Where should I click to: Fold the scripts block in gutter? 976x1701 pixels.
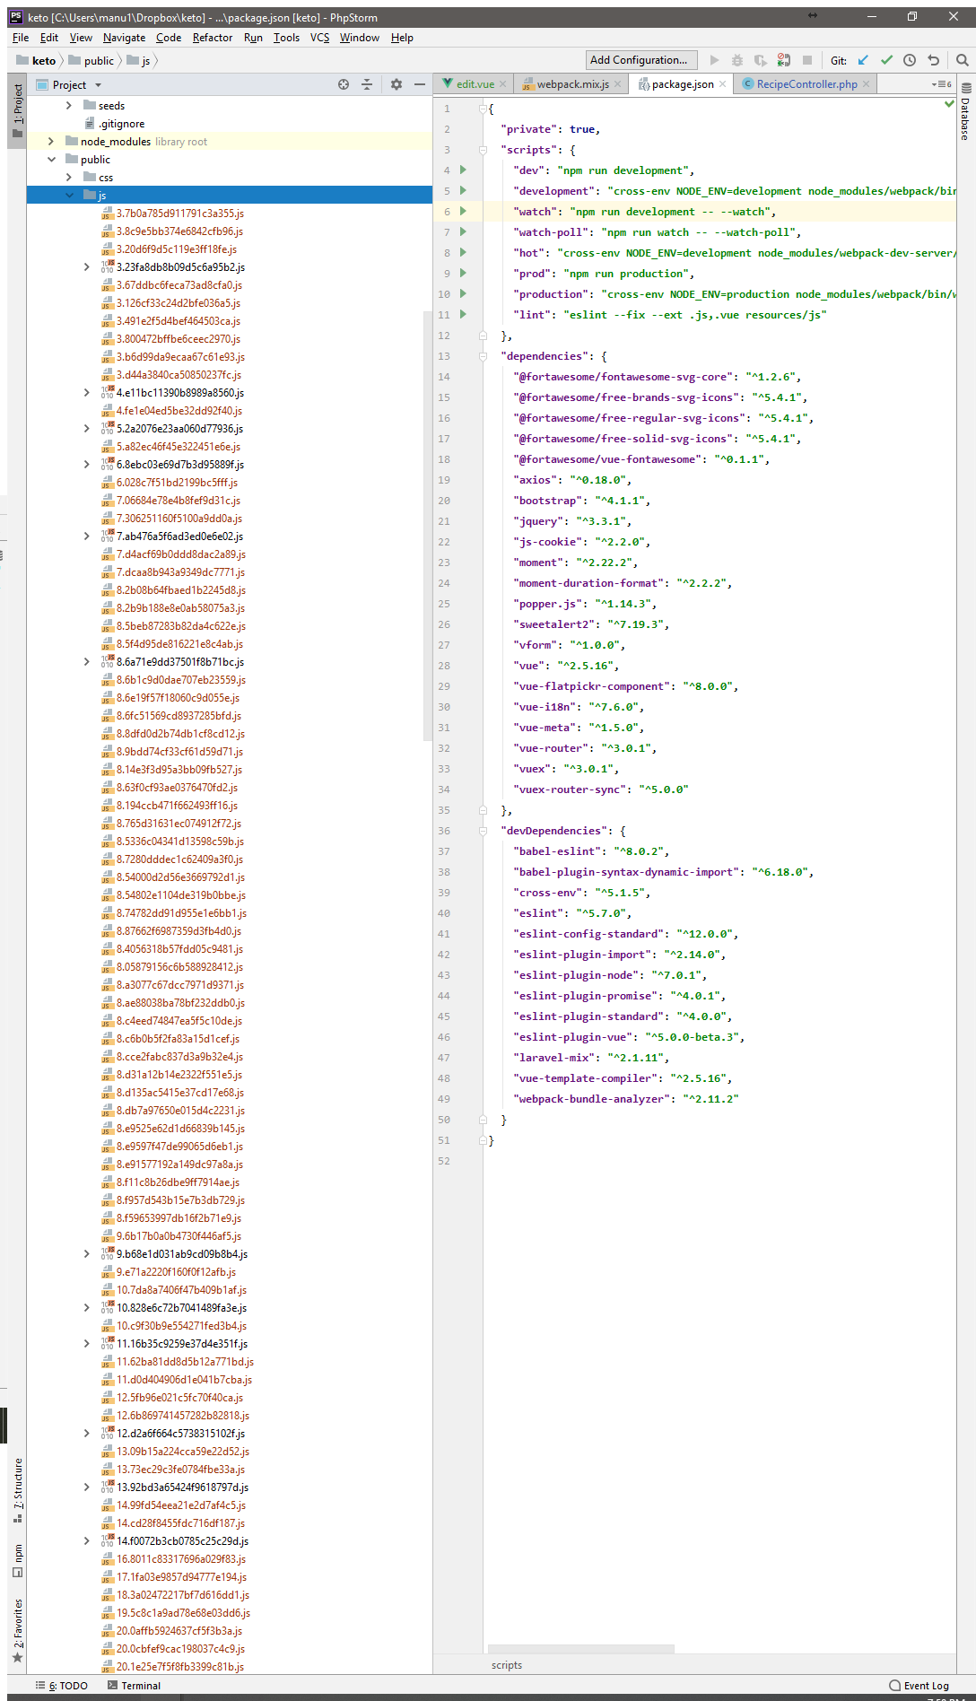pyautogui.click(x=483, y=150)
